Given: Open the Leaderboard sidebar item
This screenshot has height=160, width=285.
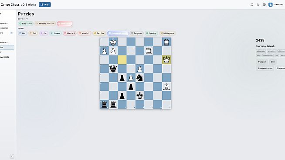Looking at the screenshot, I should point(4,42).
